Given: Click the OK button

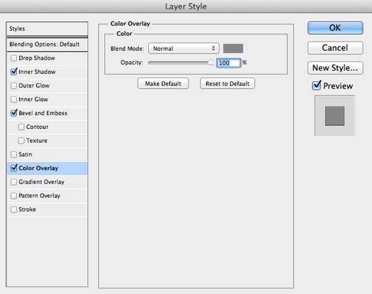Looking at the screenshot, I should tap(335, 28).
